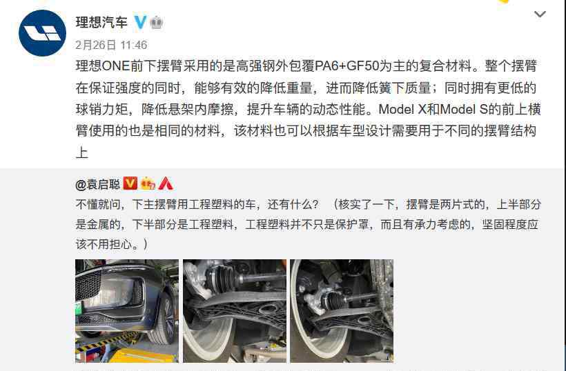Click the reposted text starting 不懂就问

point(309,224)
